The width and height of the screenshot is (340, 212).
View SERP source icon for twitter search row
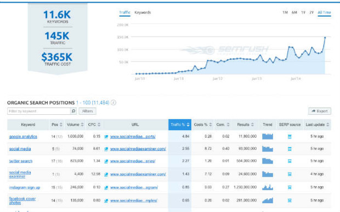pyautogui.click(x=290, y=161)
